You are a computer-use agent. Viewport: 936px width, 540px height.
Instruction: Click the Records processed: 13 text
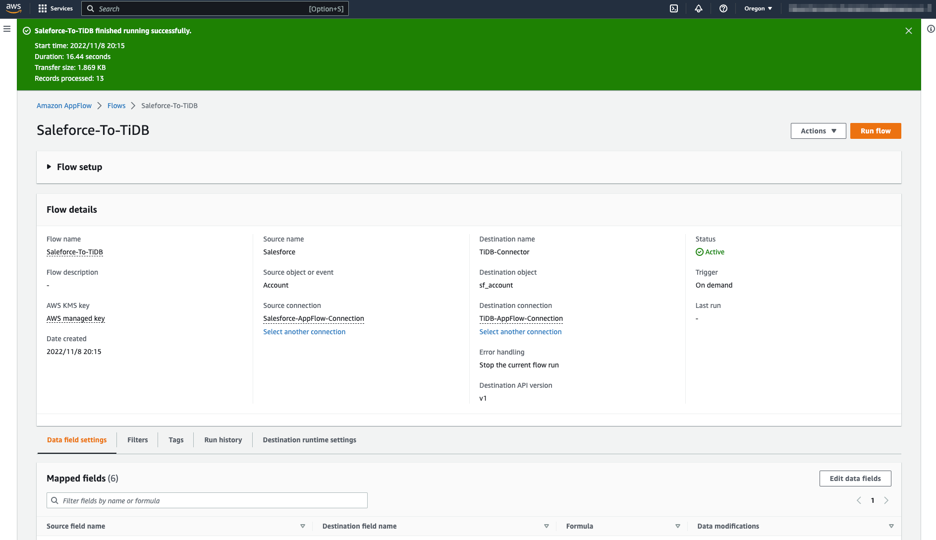[69, 78]
